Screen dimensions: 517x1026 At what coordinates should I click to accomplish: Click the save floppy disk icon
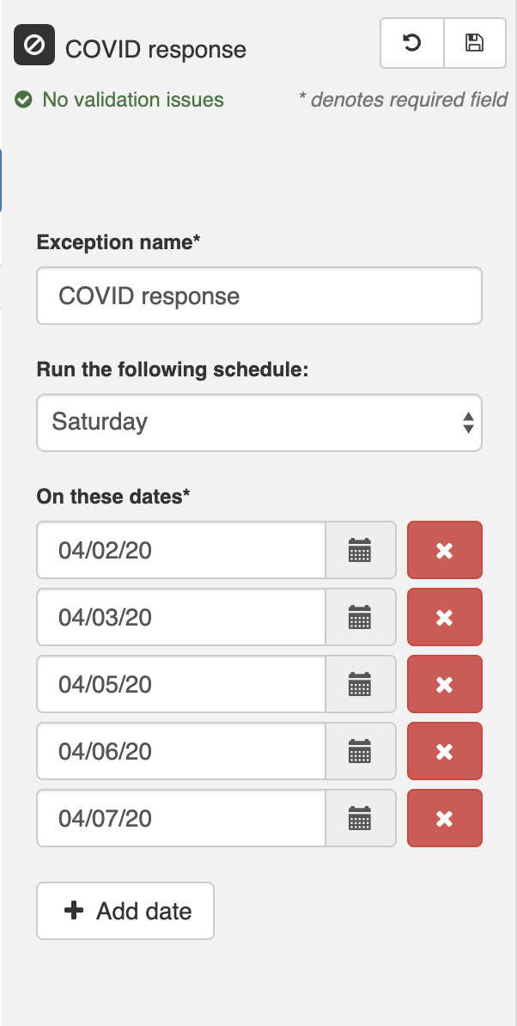coord(474,43)
